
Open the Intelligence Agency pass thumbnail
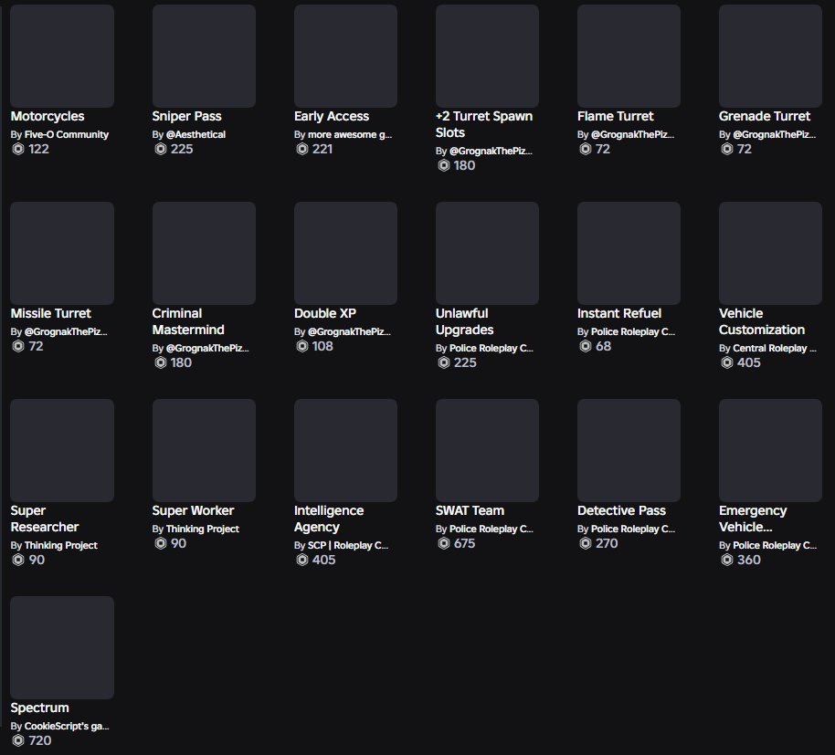345,450
